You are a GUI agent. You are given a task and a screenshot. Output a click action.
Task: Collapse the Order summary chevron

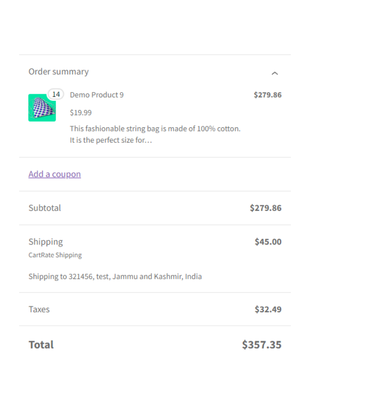(275, 73)
